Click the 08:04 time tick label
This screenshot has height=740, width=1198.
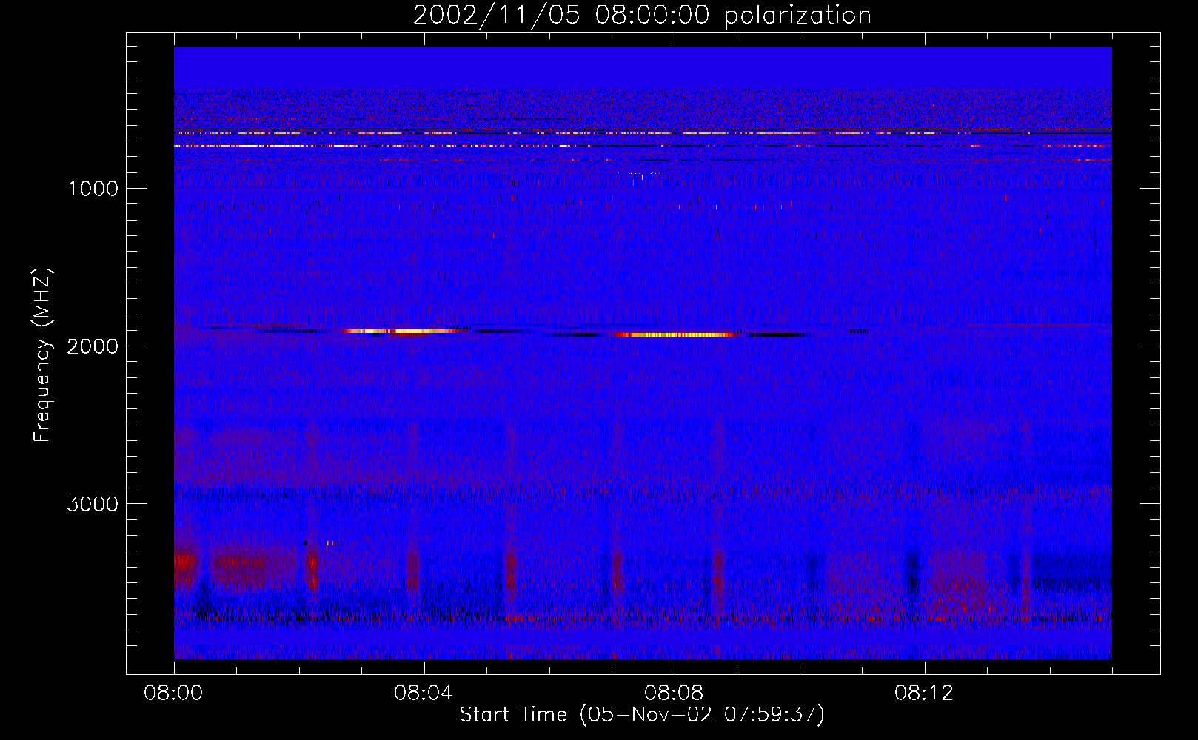[x=424, y=693]
